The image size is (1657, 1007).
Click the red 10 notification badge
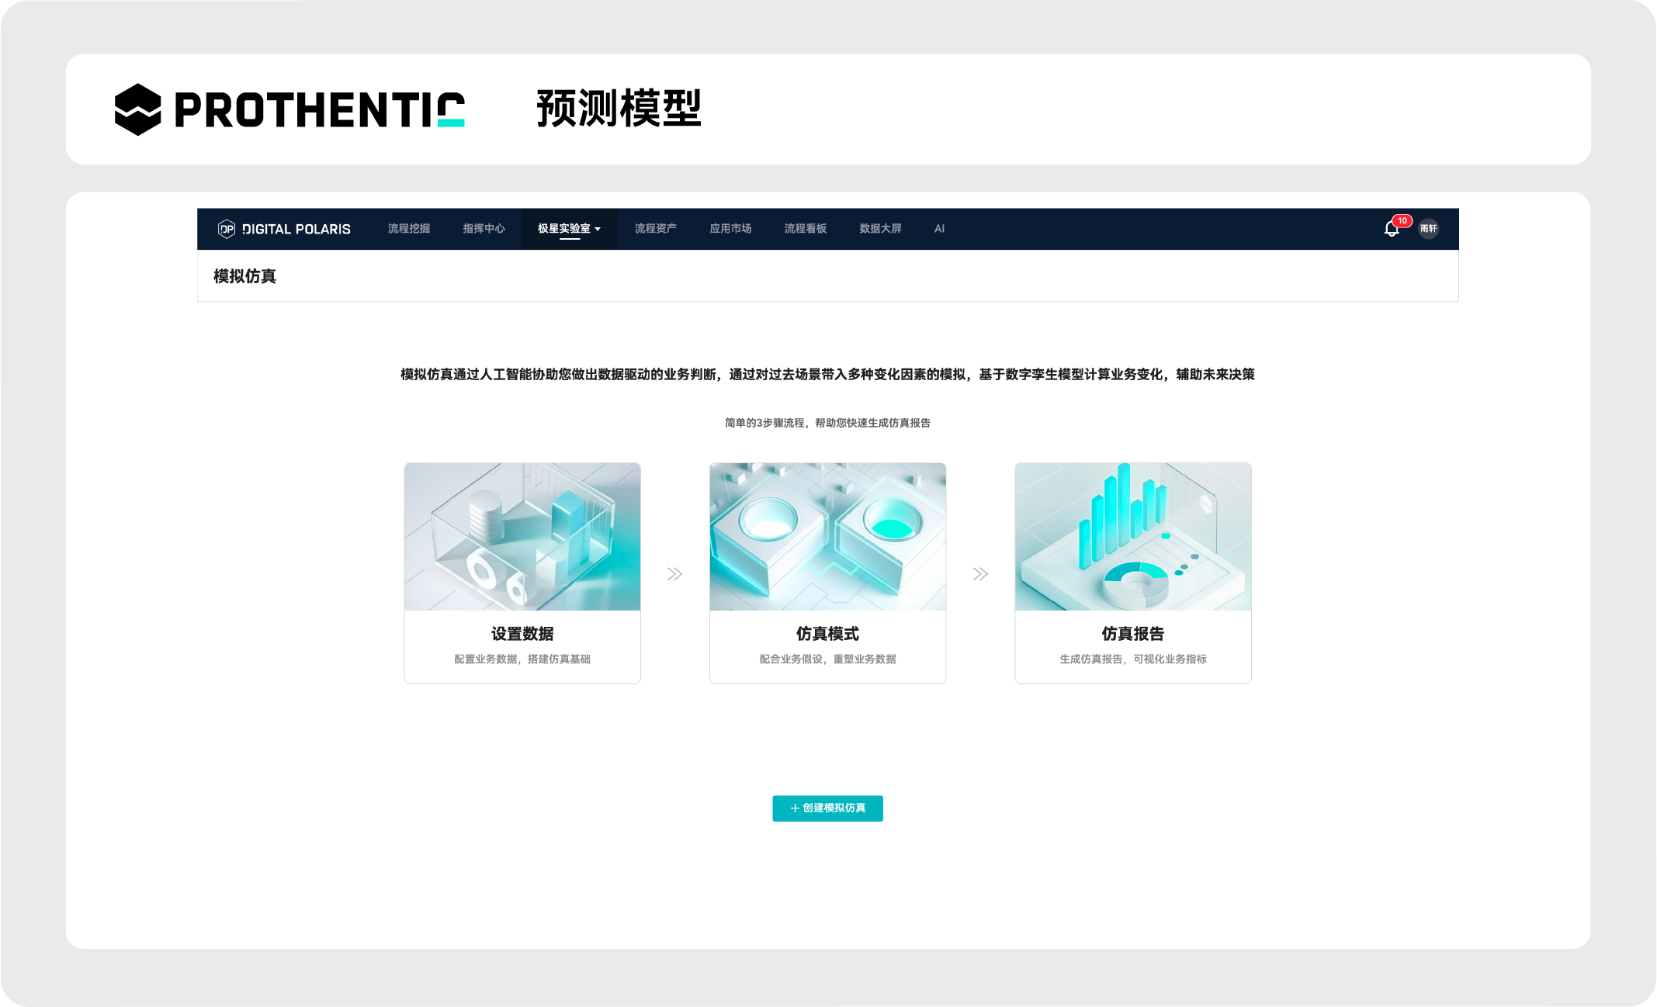click(1402, 221)
